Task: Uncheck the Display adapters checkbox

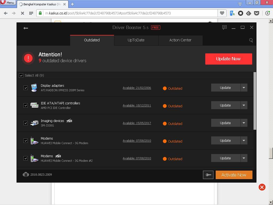Action: point(26,88)
